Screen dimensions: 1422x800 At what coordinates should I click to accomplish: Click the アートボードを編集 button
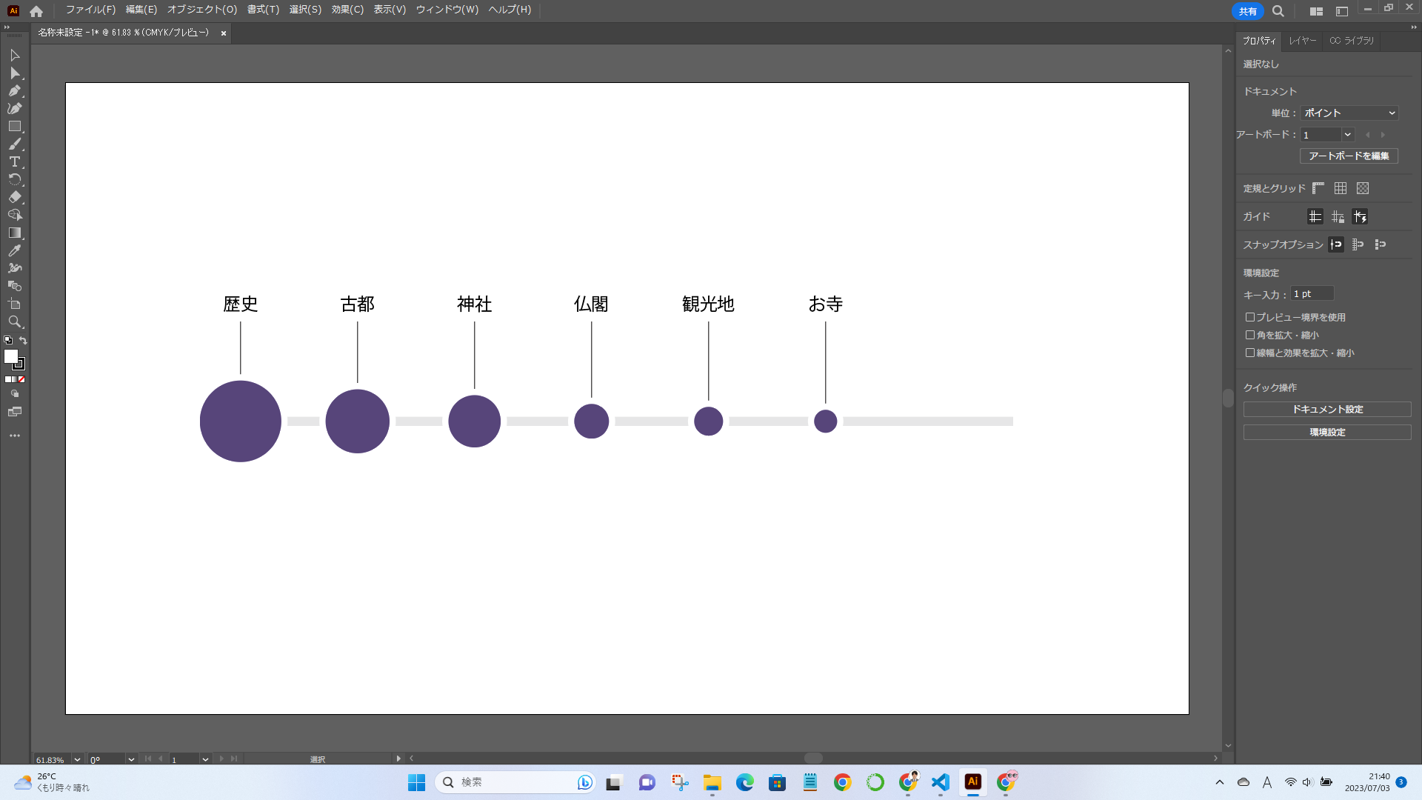[1348, 156]
